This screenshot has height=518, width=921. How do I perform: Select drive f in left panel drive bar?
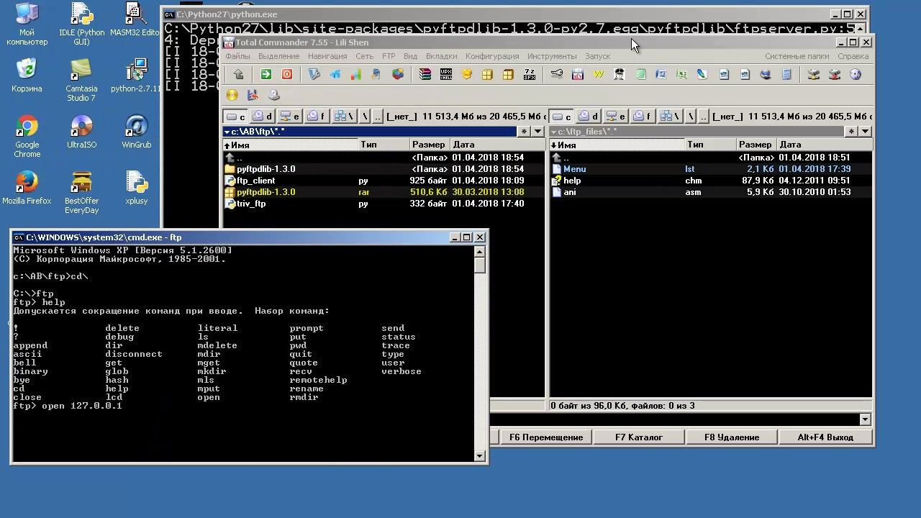(317, 116)
